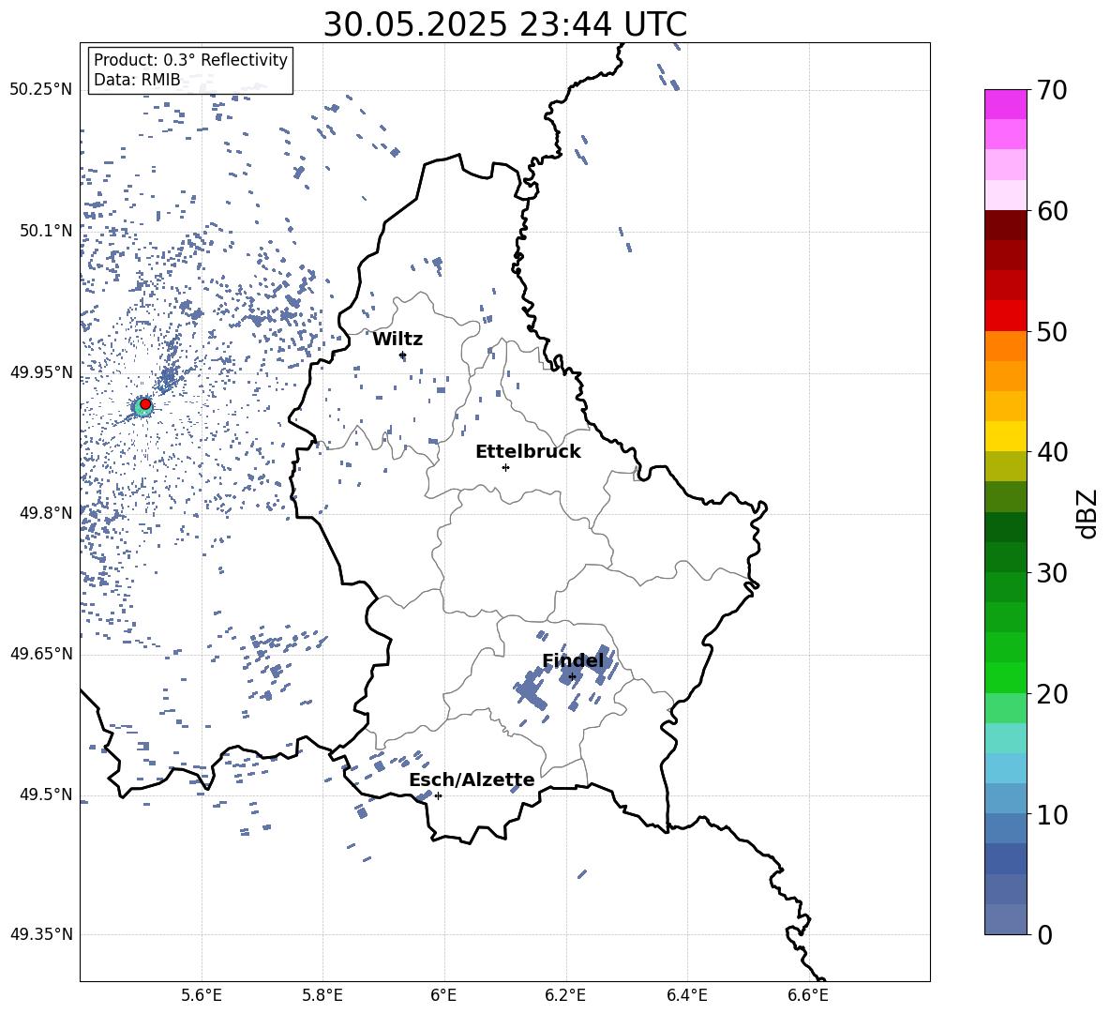Click the 49.35°N latitude label
The height and width of the screenshot is (1014, 1110).
click(40, 934)
